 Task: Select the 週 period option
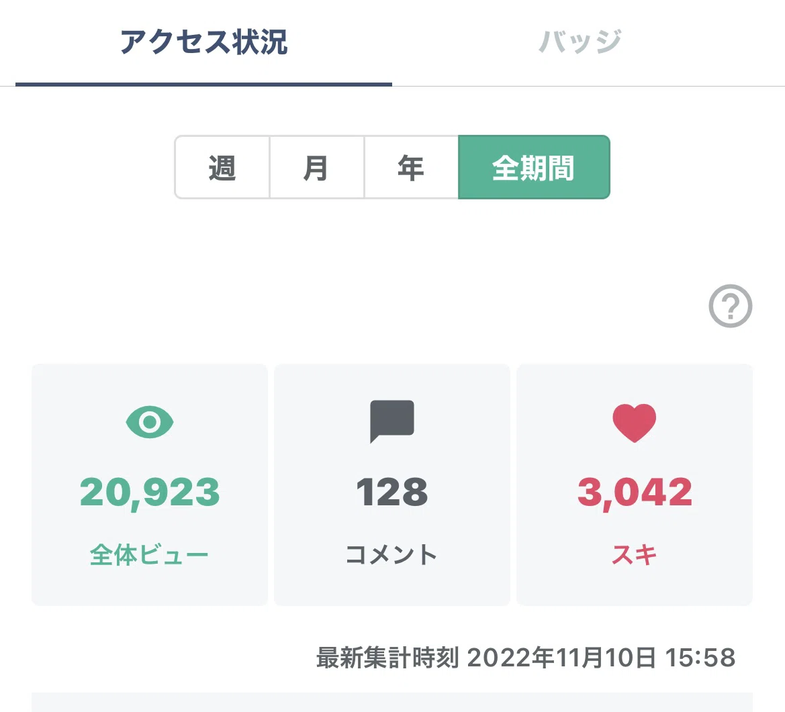222,167
